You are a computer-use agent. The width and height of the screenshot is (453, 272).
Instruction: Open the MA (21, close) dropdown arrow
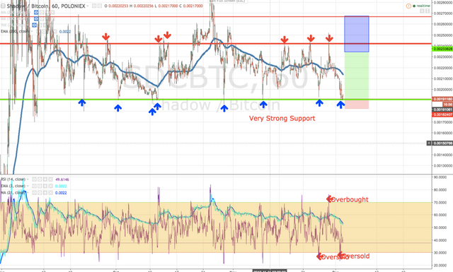pos(28,192)
